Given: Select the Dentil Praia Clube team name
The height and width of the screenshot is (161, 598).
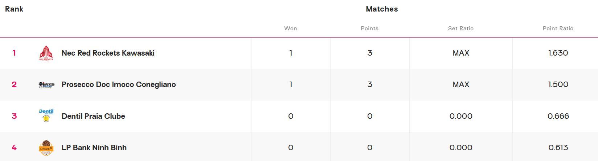Looking at the screenshot, I should pyautogui.click(x=93, y=116).
